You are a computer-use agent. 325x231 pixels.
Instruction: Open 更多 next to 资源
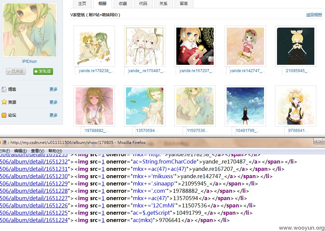[53, 102]
